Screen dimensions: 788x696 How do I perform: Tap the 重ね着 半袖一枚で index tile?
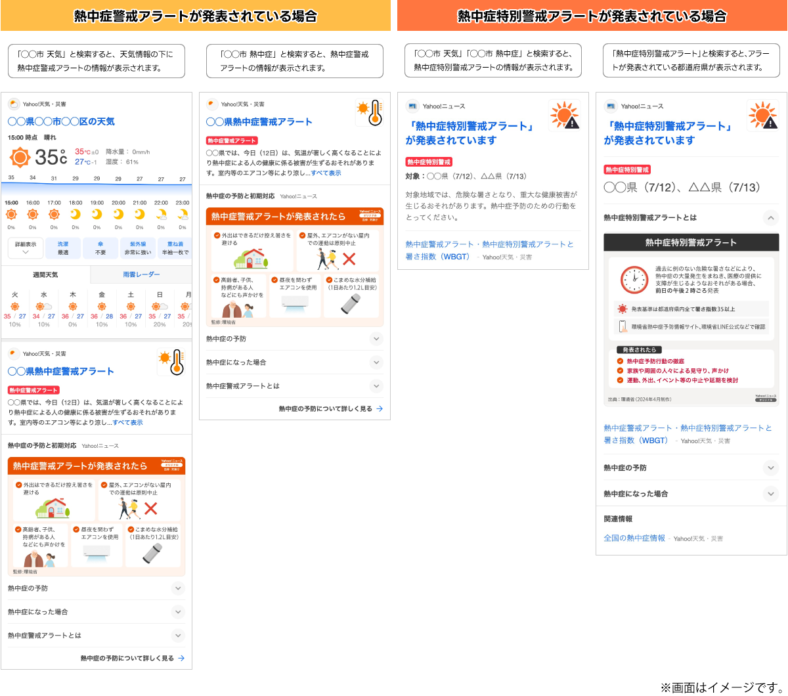(175, 248)
